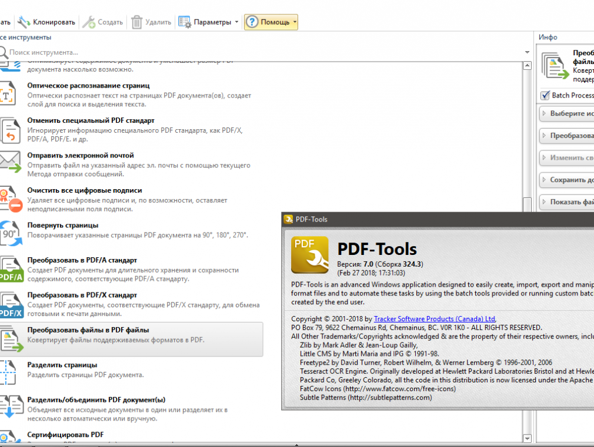The width and height of the screenshot is (594, 447).
Task: Expand the Изменить св... step
Action: [567, 157]
